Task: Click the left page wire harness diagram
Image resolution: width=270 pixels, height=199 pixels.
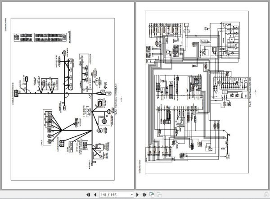Action: tap(63, 99)
